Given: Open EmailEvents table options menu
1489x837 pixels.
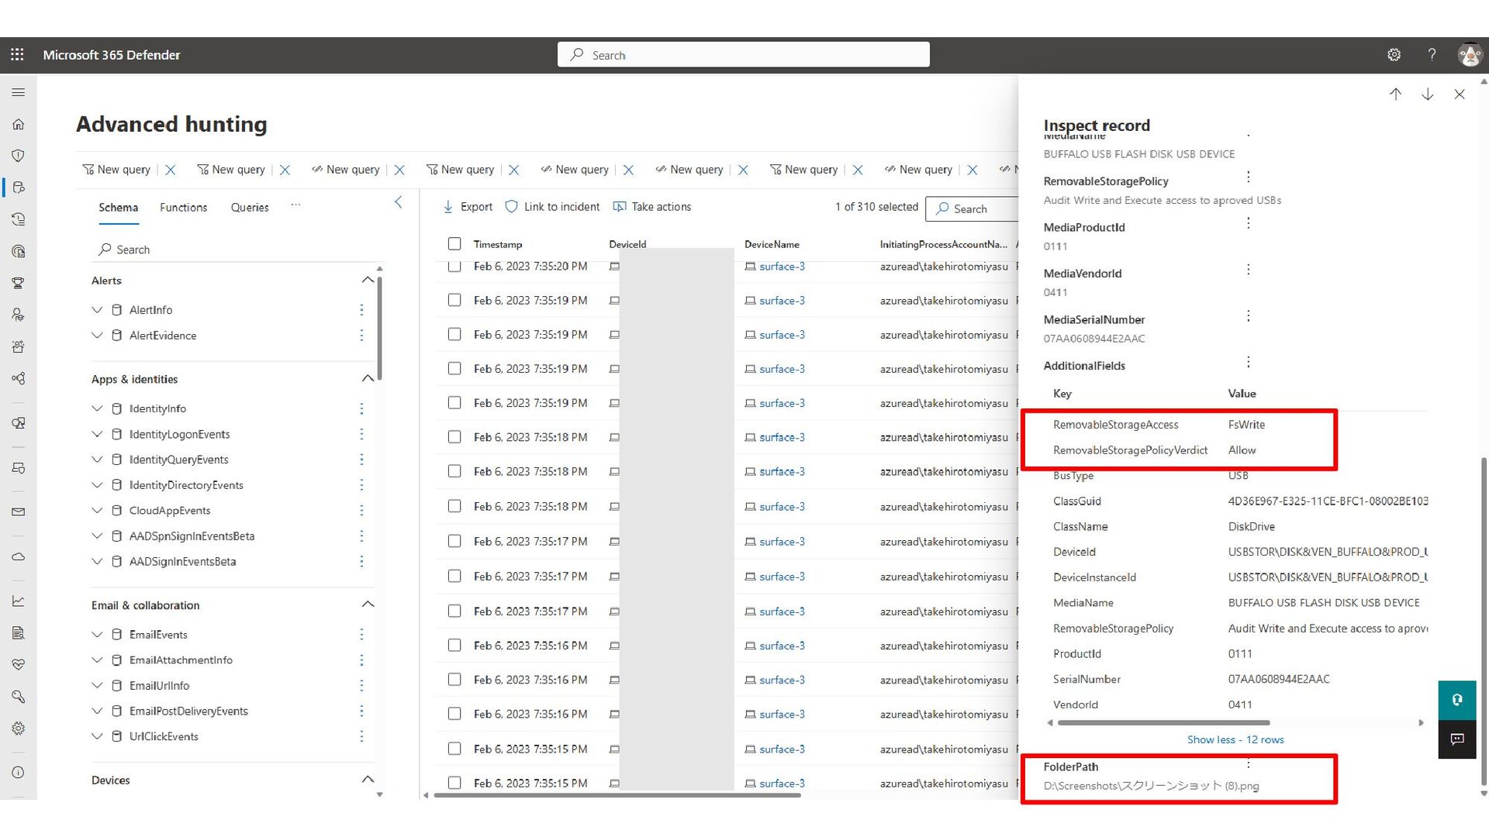Looking at the screenshot, I should coord(361,635).
